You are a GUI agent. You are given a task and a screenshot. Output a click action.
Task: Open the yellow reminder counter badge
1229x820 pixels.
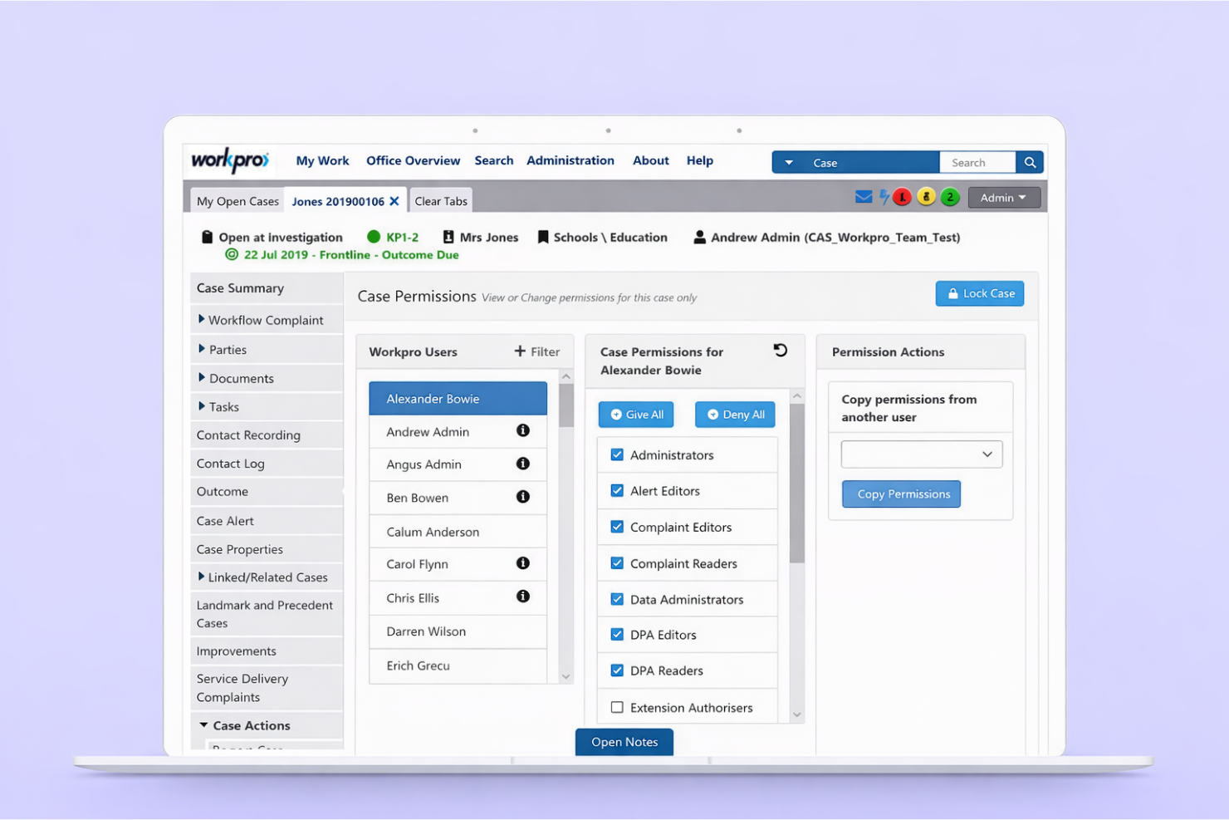(x=926, y=197)
